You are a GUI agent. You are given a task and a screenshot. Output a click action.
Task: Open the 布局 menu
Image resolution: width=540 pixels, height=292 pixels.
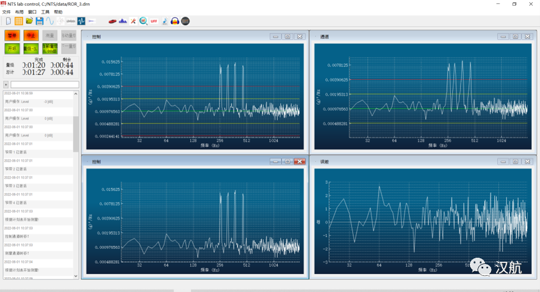tap(19, 12)
